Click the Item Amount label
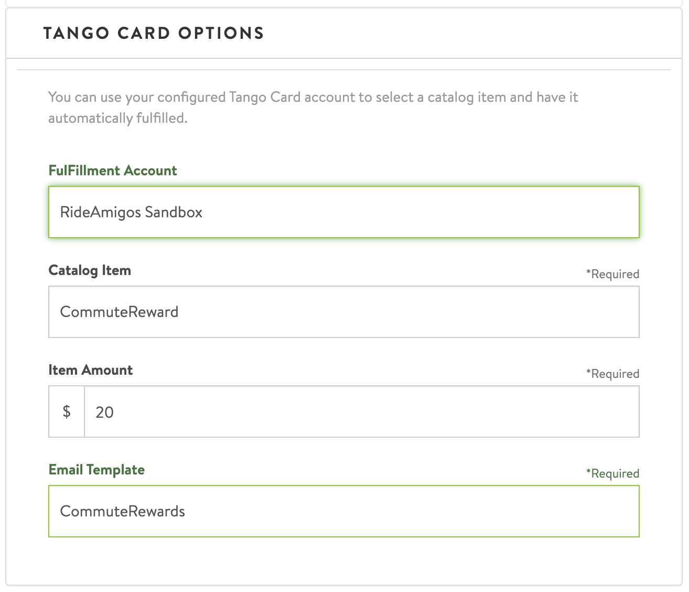689x592 pixels. click(x=90, y=370)
